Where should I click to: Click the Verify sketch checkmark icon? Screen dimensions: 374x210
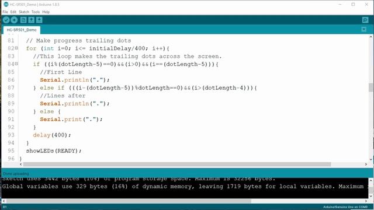[x=6, y=20]
